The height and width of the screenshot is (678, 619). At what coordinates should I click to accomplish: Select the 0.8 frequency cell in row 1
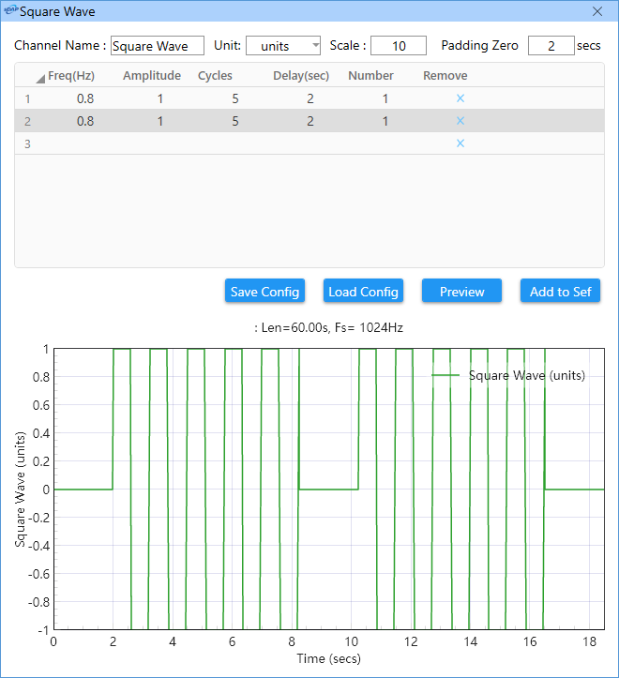85,98
